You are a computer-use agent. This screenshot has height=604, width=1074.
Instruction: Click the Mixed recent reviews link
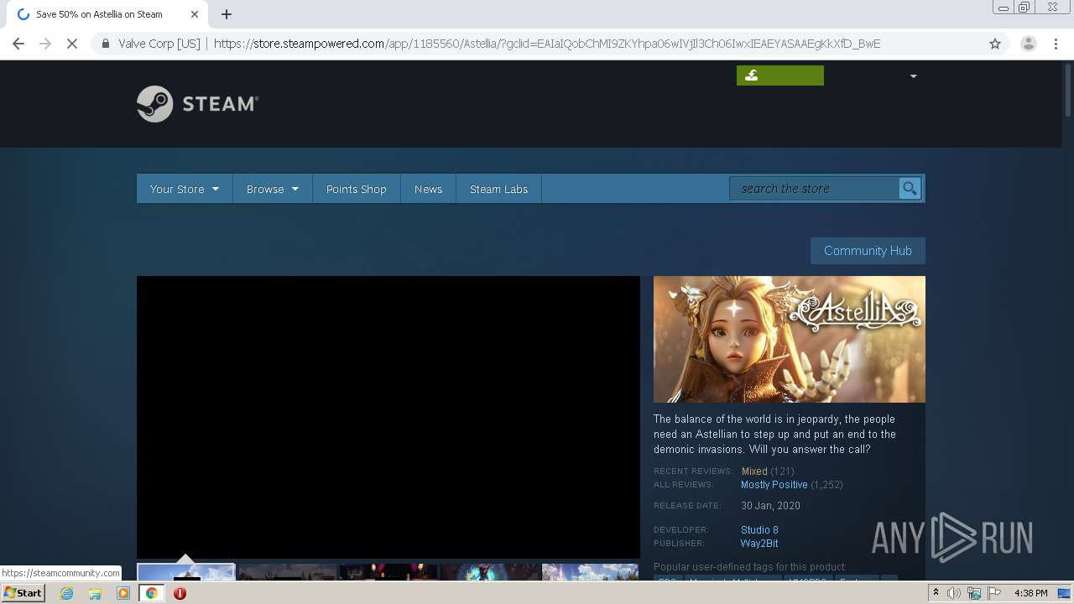click(754, 471)
